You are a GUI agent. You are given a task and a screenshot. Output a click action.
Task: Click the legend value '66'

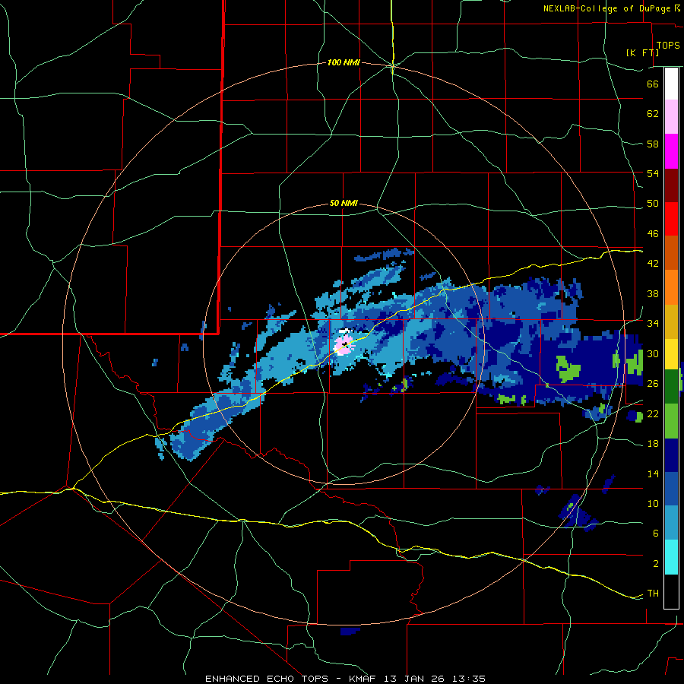(653, 84)
